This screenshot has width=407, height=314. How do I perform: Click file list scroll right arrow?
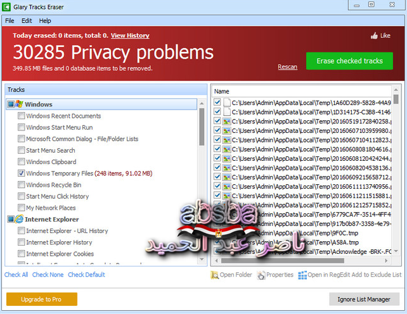pos(386,261)
